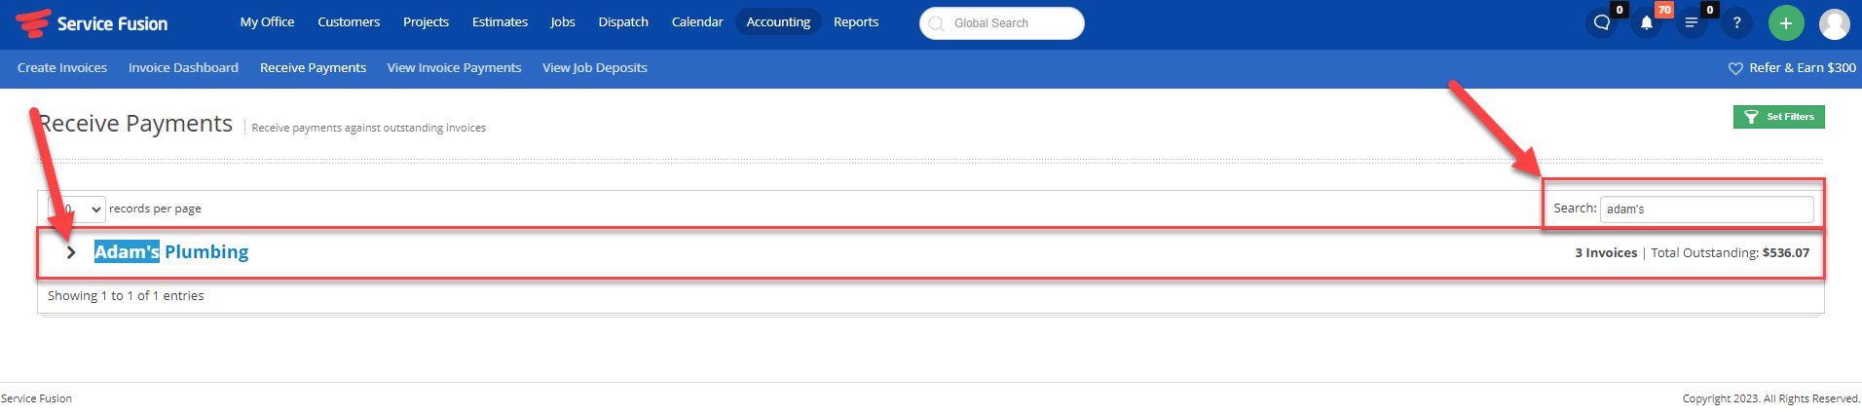Viewport: 1862px width, 416px height.
Task: Open the My Office menu
Action: tap(267, 21)
